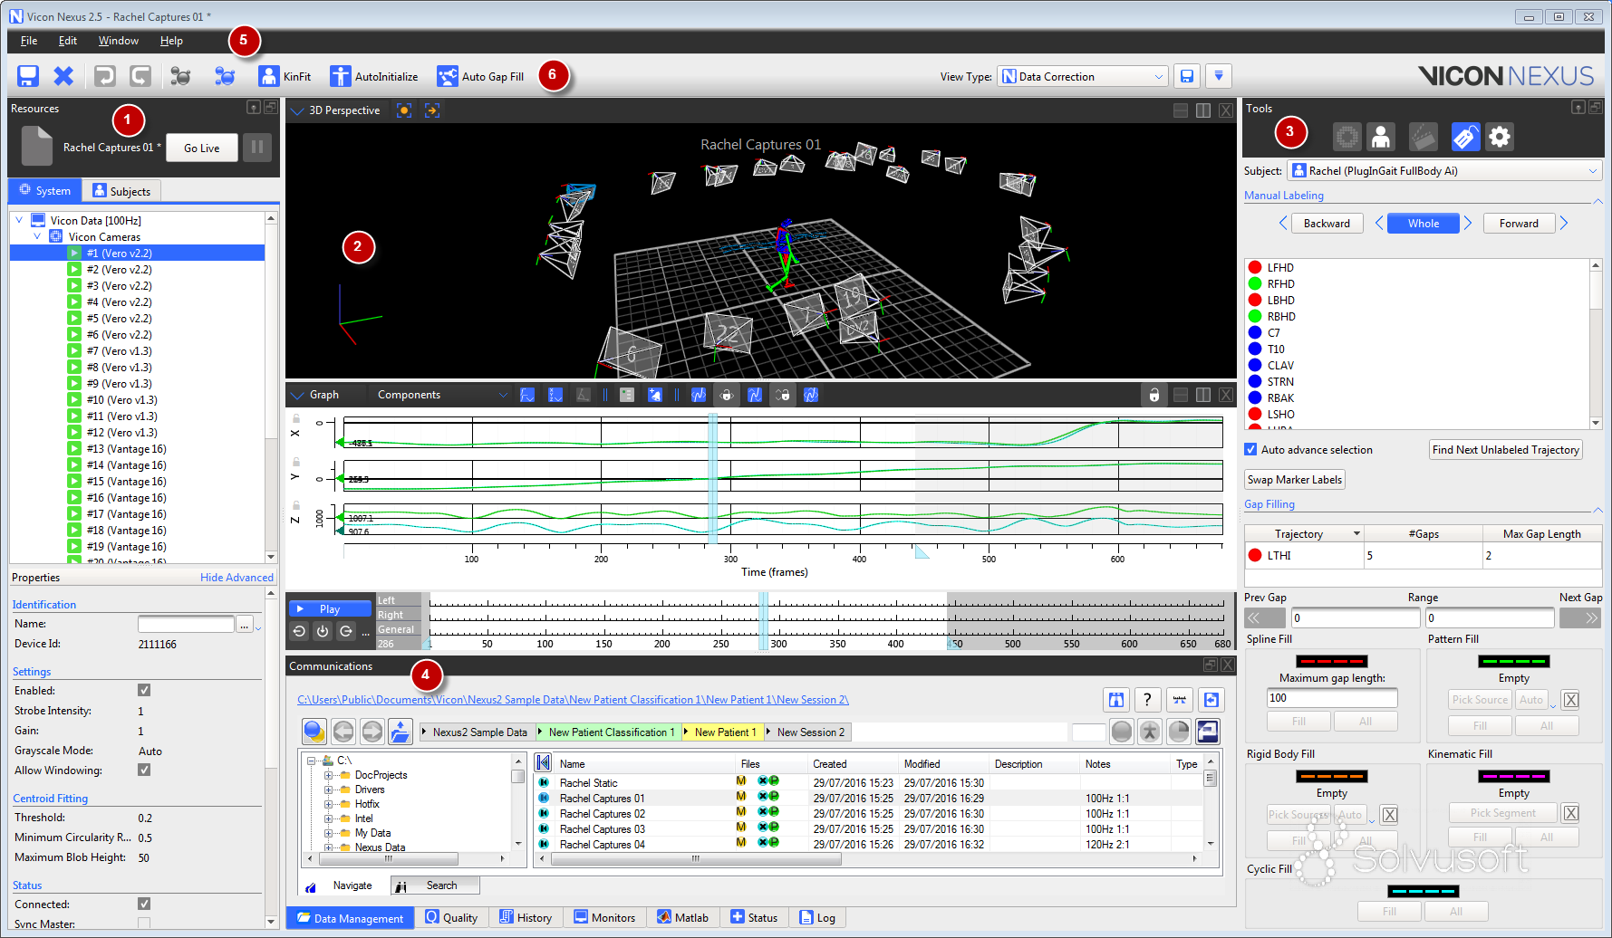Toggle the Allow Windowing checkbox
This screenshot has height=938, width=1612.
click(x=144, y=770)
